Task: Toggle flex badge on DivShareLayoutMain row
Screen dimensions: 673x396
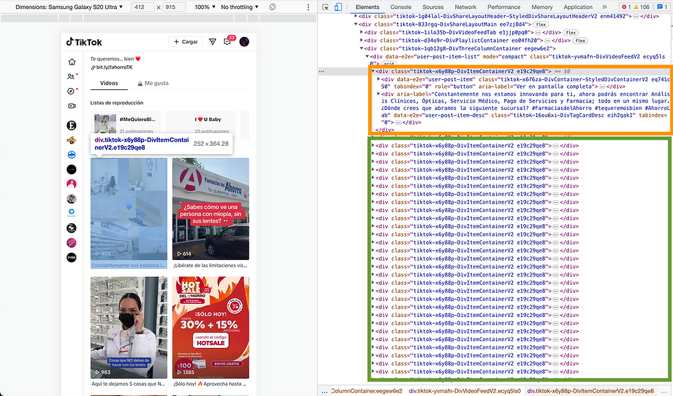Action: click(x=541, y=25)
